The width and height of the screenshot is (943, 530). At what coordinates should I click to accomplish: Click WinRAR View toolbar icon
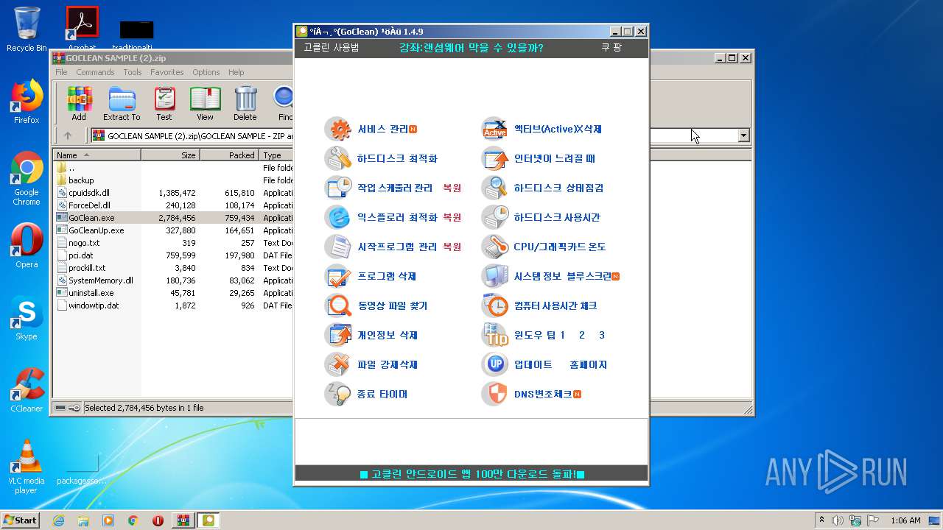coord(205,103)
